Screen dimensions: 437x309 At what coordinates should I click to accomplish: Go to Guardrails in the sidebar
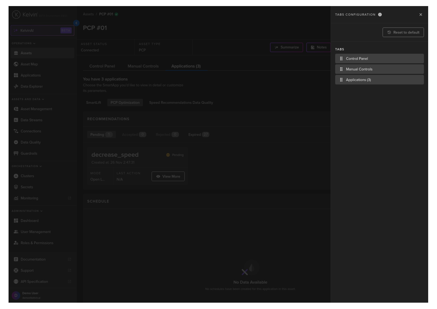[29, 153]
